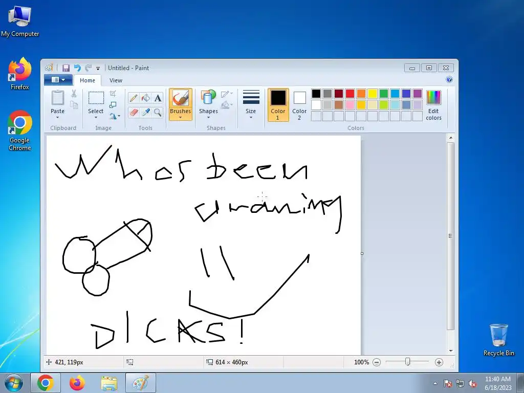This screenshot has width=524, height=393.
Task: Open the Shape fill dropdown
Action: tap(227, 105)
